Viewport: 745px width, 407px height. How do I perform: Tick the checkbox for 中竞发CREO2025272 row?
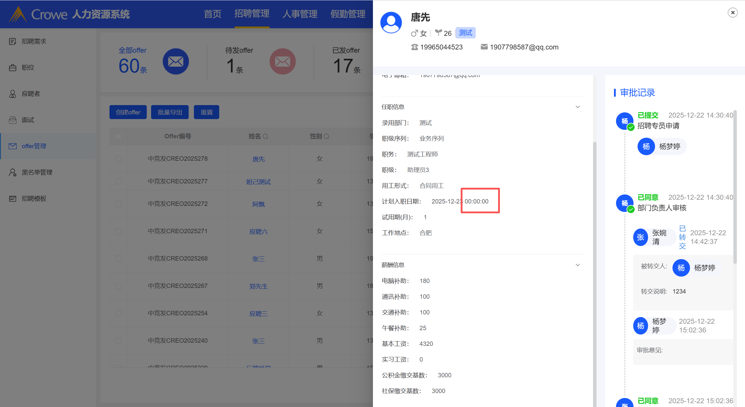pyautogui.click(x=118, y=204)
